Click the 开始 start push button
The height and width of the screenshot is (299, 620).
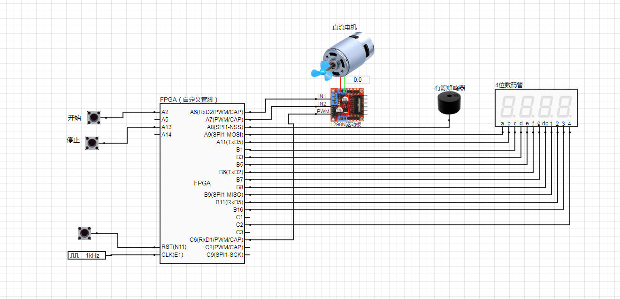click(x=94, y=118)
